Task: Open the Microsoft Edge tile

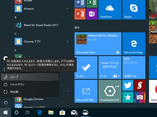Action: tap(134, 44)
